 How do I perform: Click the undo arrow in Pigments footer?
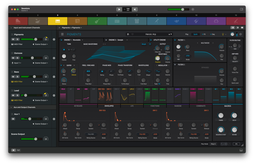coord(222,144)
